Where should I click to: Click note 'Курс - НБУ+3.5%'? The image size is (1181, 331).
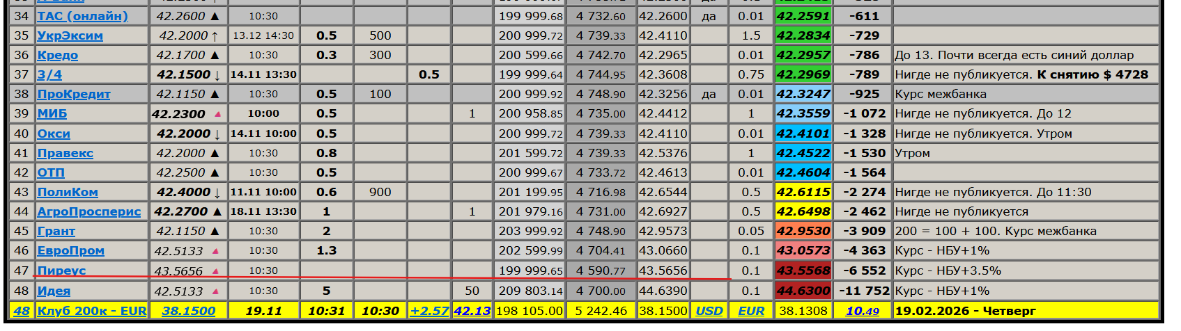pos(948,271)
